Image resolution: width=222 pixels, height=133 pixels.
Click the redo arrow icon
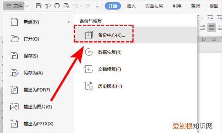(88, 6)
